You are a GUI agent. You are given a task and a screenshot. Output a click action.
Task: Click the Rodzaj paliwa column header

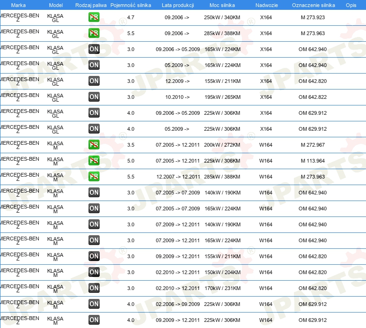91,5
